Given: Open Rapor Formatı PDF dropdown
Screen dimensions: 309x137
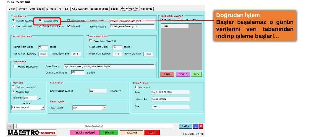Looking at the screenshot, I should 104,108.
